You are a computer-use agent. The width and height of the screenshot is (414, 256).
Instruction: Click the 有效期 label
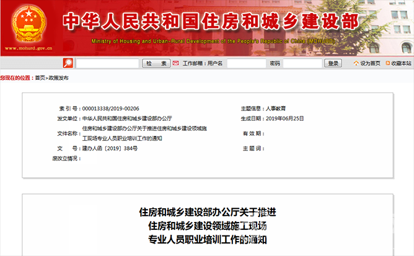pyautogui.click(x=253, y=134)
